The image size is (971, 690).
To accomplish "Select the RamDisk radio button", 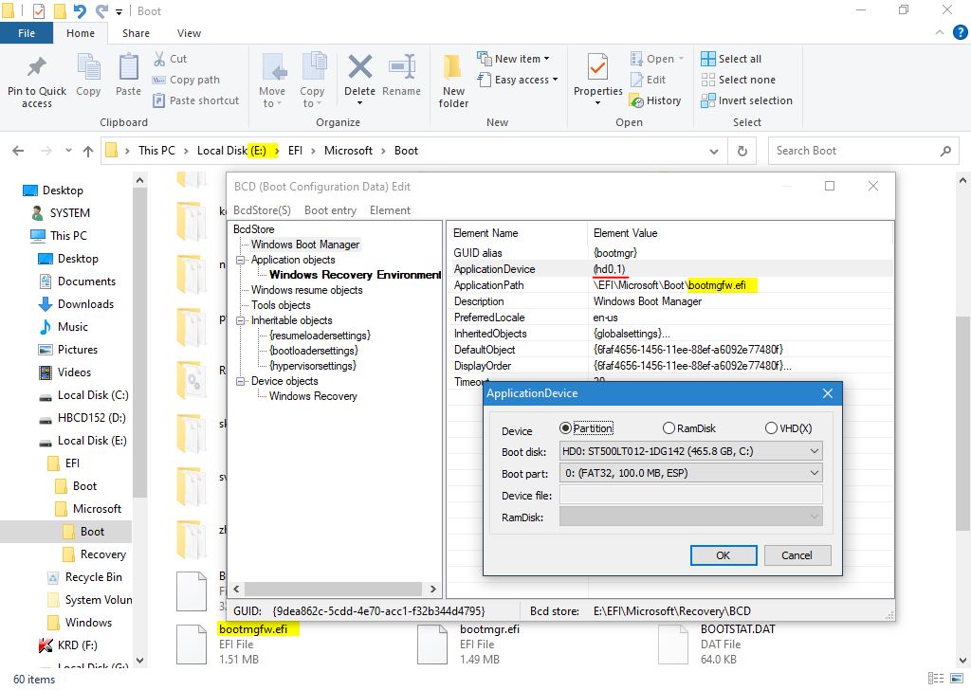I will pyautogui.click(x=669, y=428).
